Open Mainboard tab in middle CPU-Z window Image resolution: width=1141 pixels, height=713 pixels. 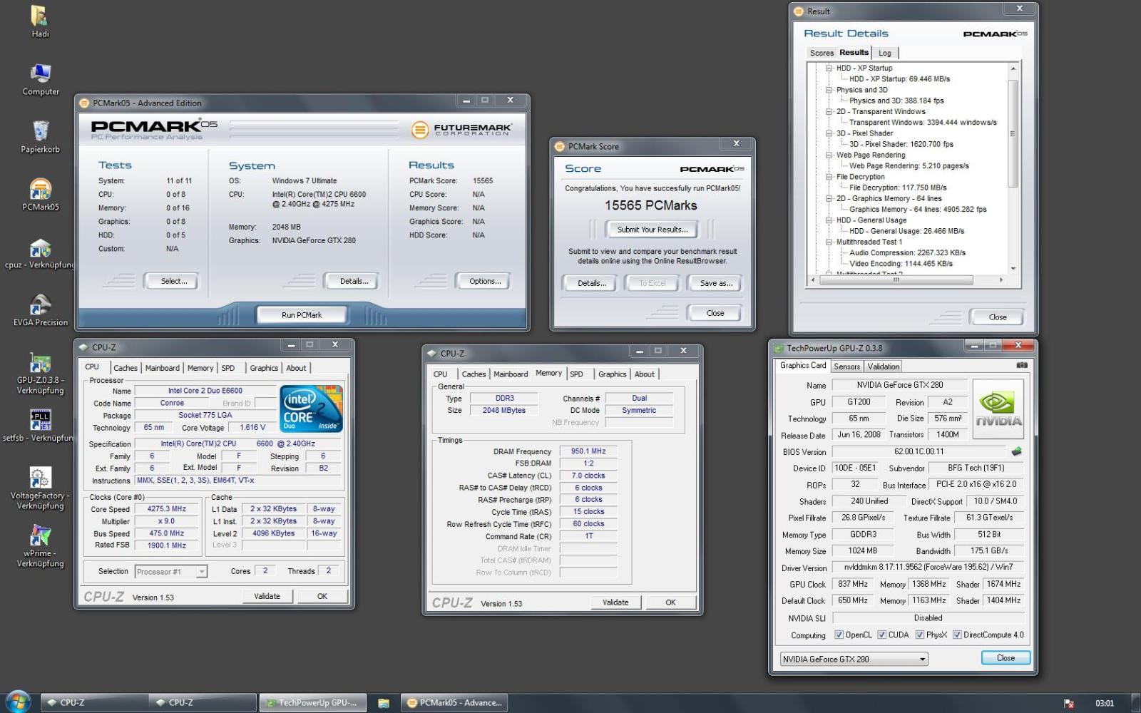click(x=511, y=374)
